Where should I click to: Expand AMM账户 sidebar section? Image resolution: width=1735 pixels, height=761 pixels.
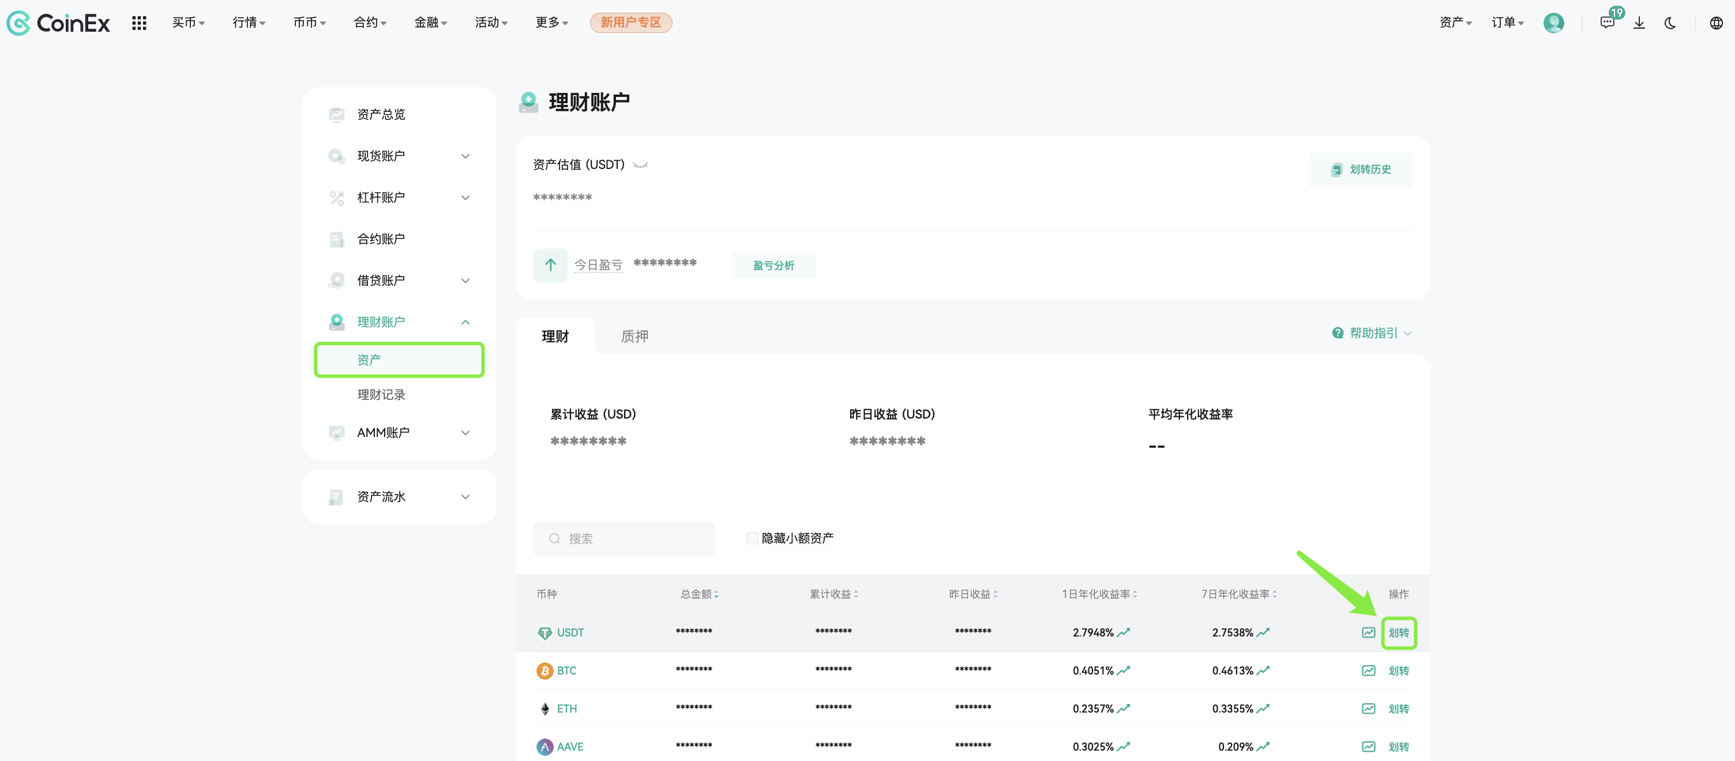pos(465,432)
